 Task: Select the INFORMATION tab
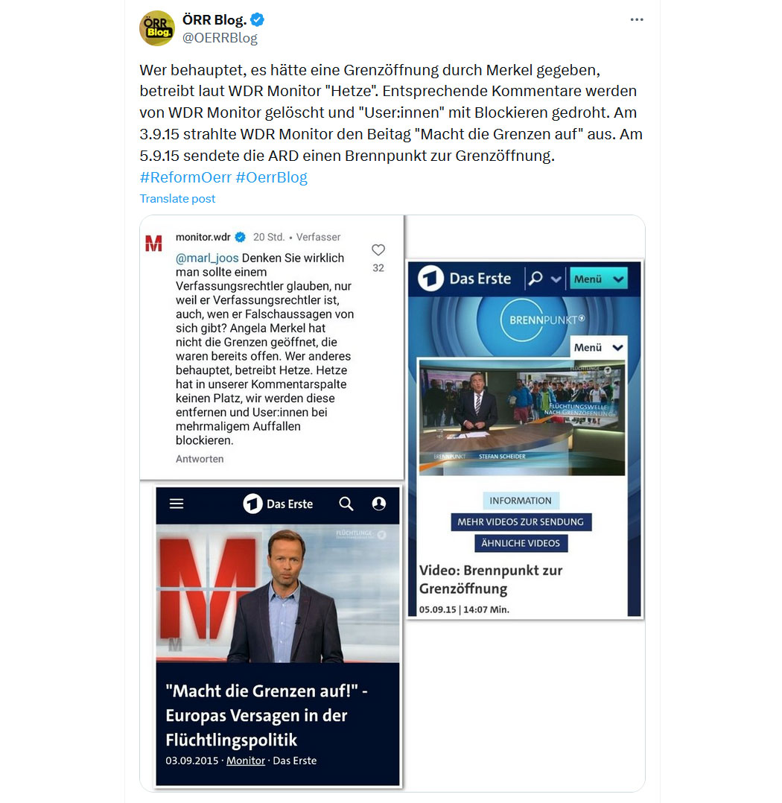click(x=521, y=501)
